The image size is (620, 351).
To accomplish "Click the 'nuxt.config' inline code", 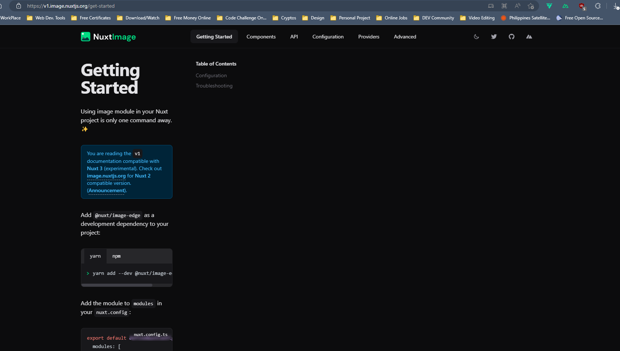I will pyautogui.click(x=112, y=312).
